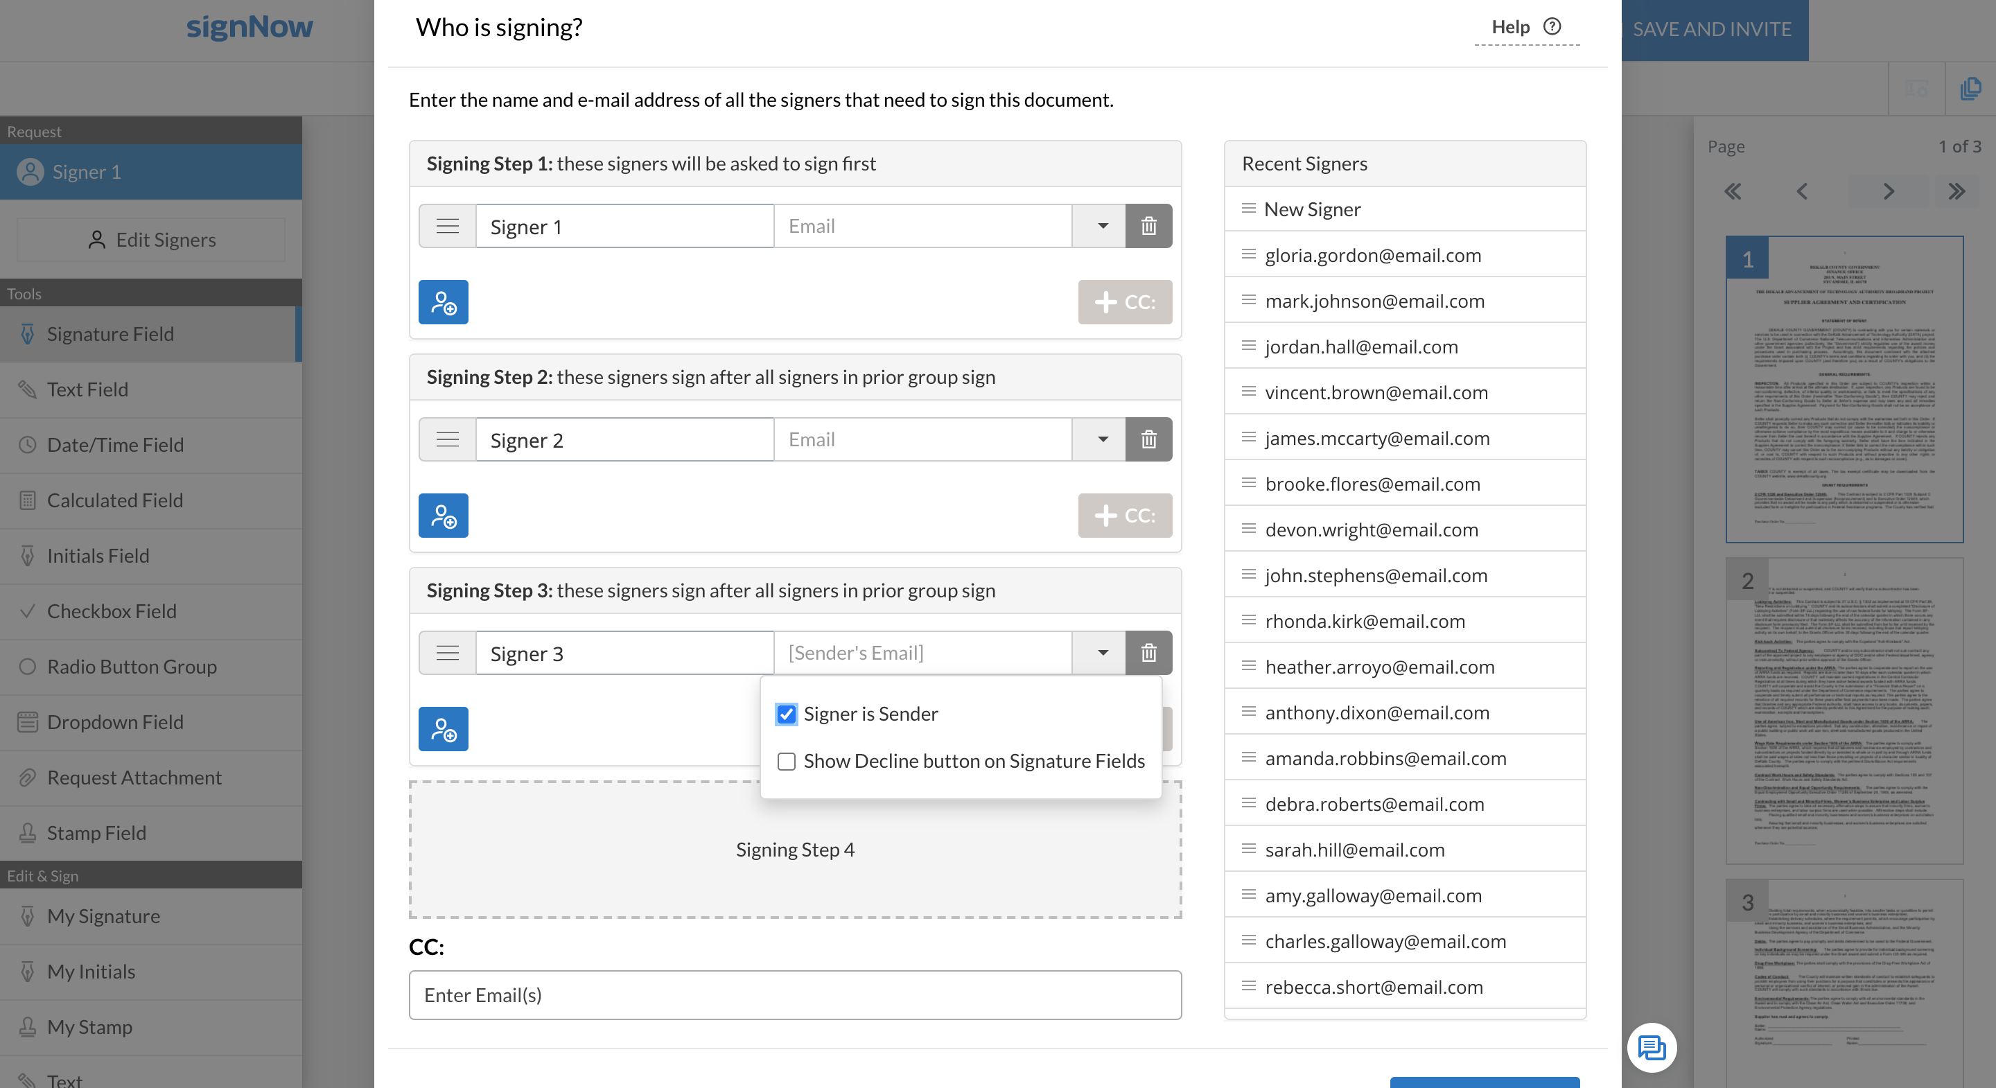
Task: Select gloria.gordon@email.com from Recent Signers
Action: (1372, 255)
